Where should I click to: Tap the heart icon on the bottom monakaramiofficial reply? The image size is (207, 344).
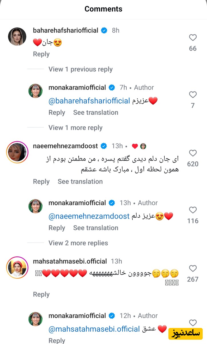pos(193,322)
